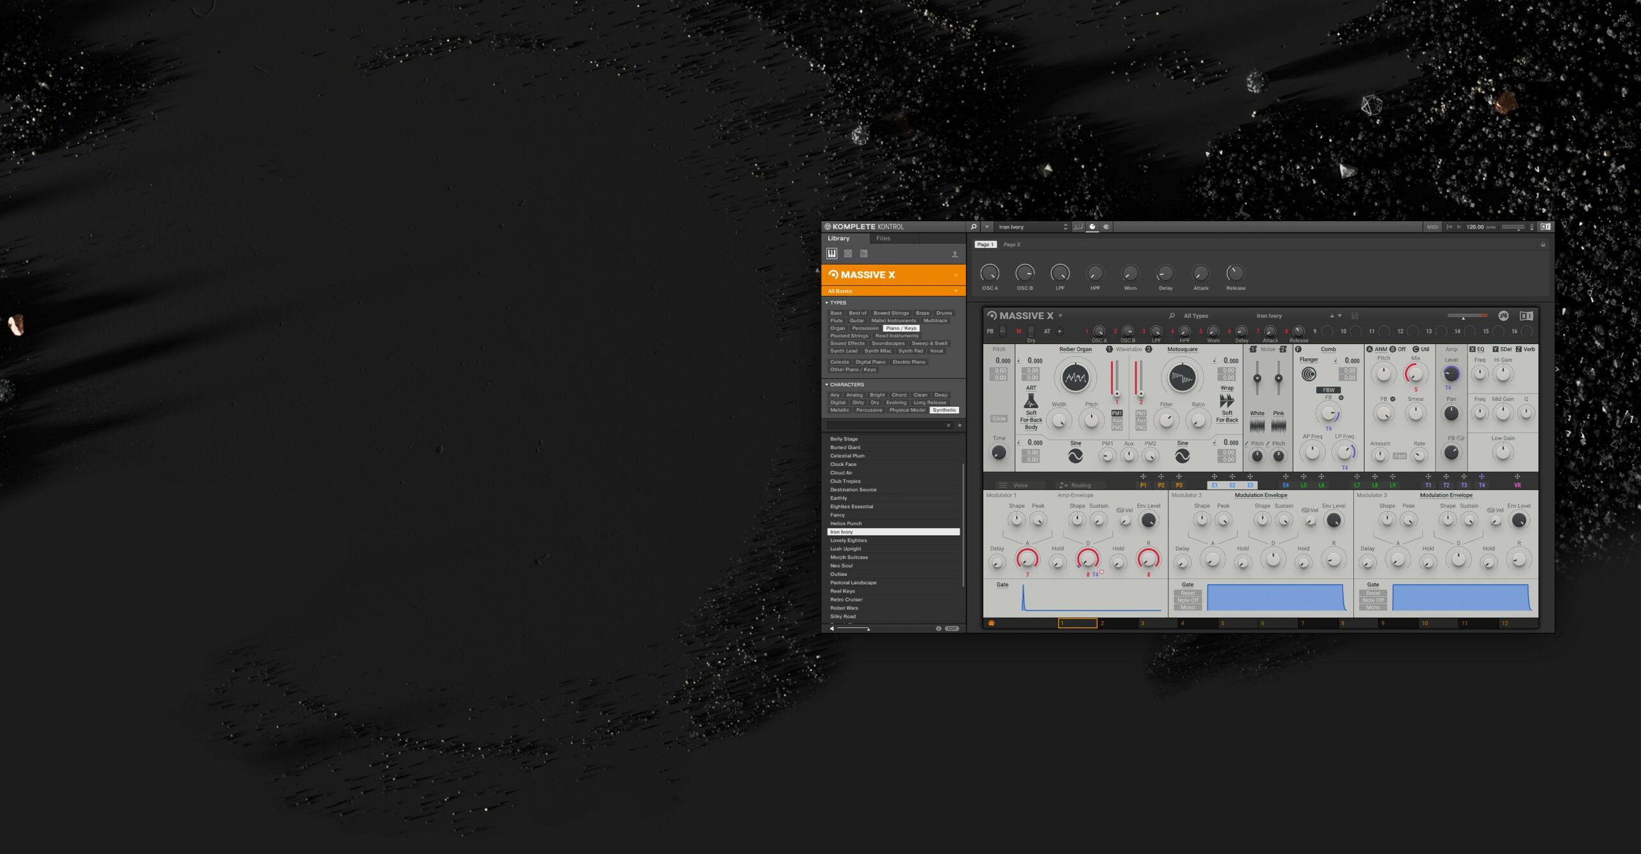Toggle the Fast button near Rate knob

(1399, 456)
